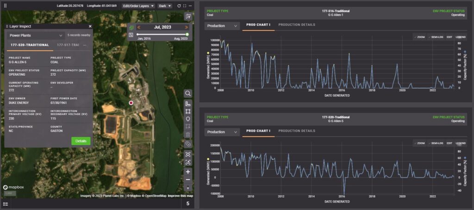The image size is (474, 210).
Task: Click the timeline slider handle at Aug, 2023
Action: [x=187, y=34]
